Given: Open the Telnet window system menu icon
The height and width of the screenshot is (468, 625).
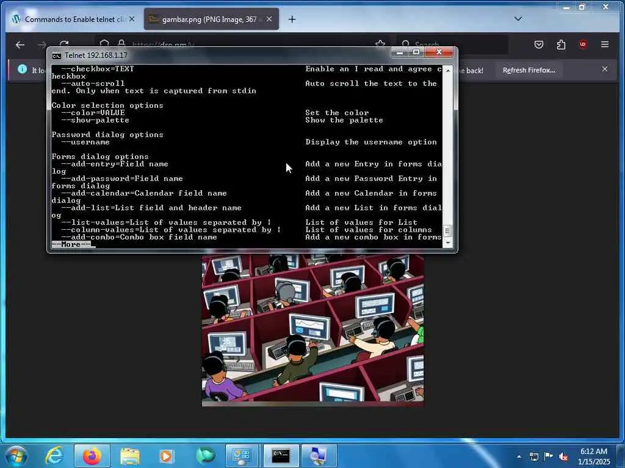Looking at the screenshot, I should pos(57,55).
